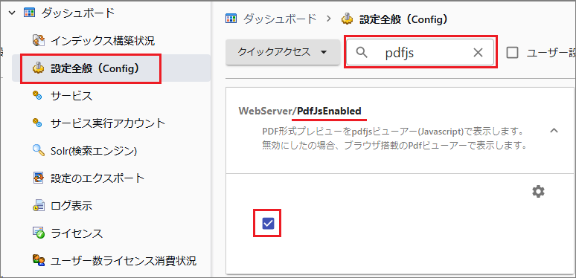Click the search magnifier icon
This screenshot has height=278, width=576.
362,53
